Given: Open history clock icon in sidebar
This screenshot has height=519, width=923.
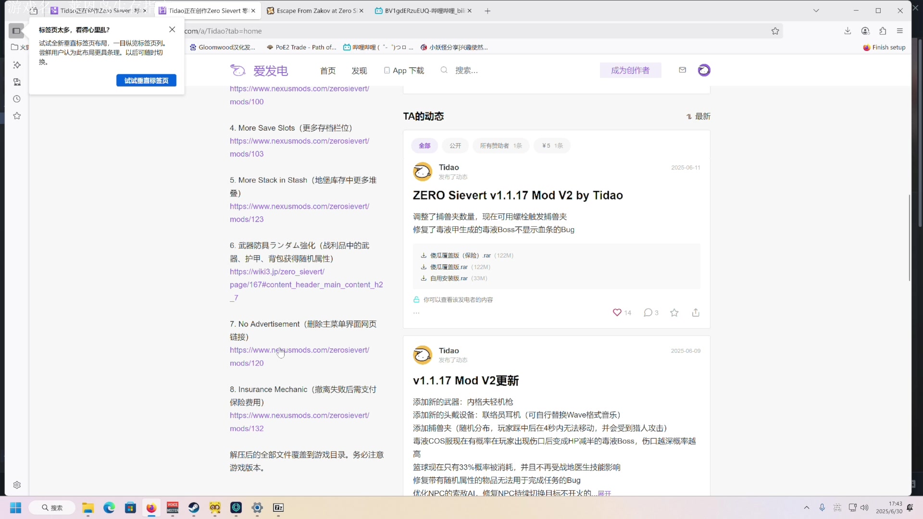Looking at the screenshot, I should (17, 99).
